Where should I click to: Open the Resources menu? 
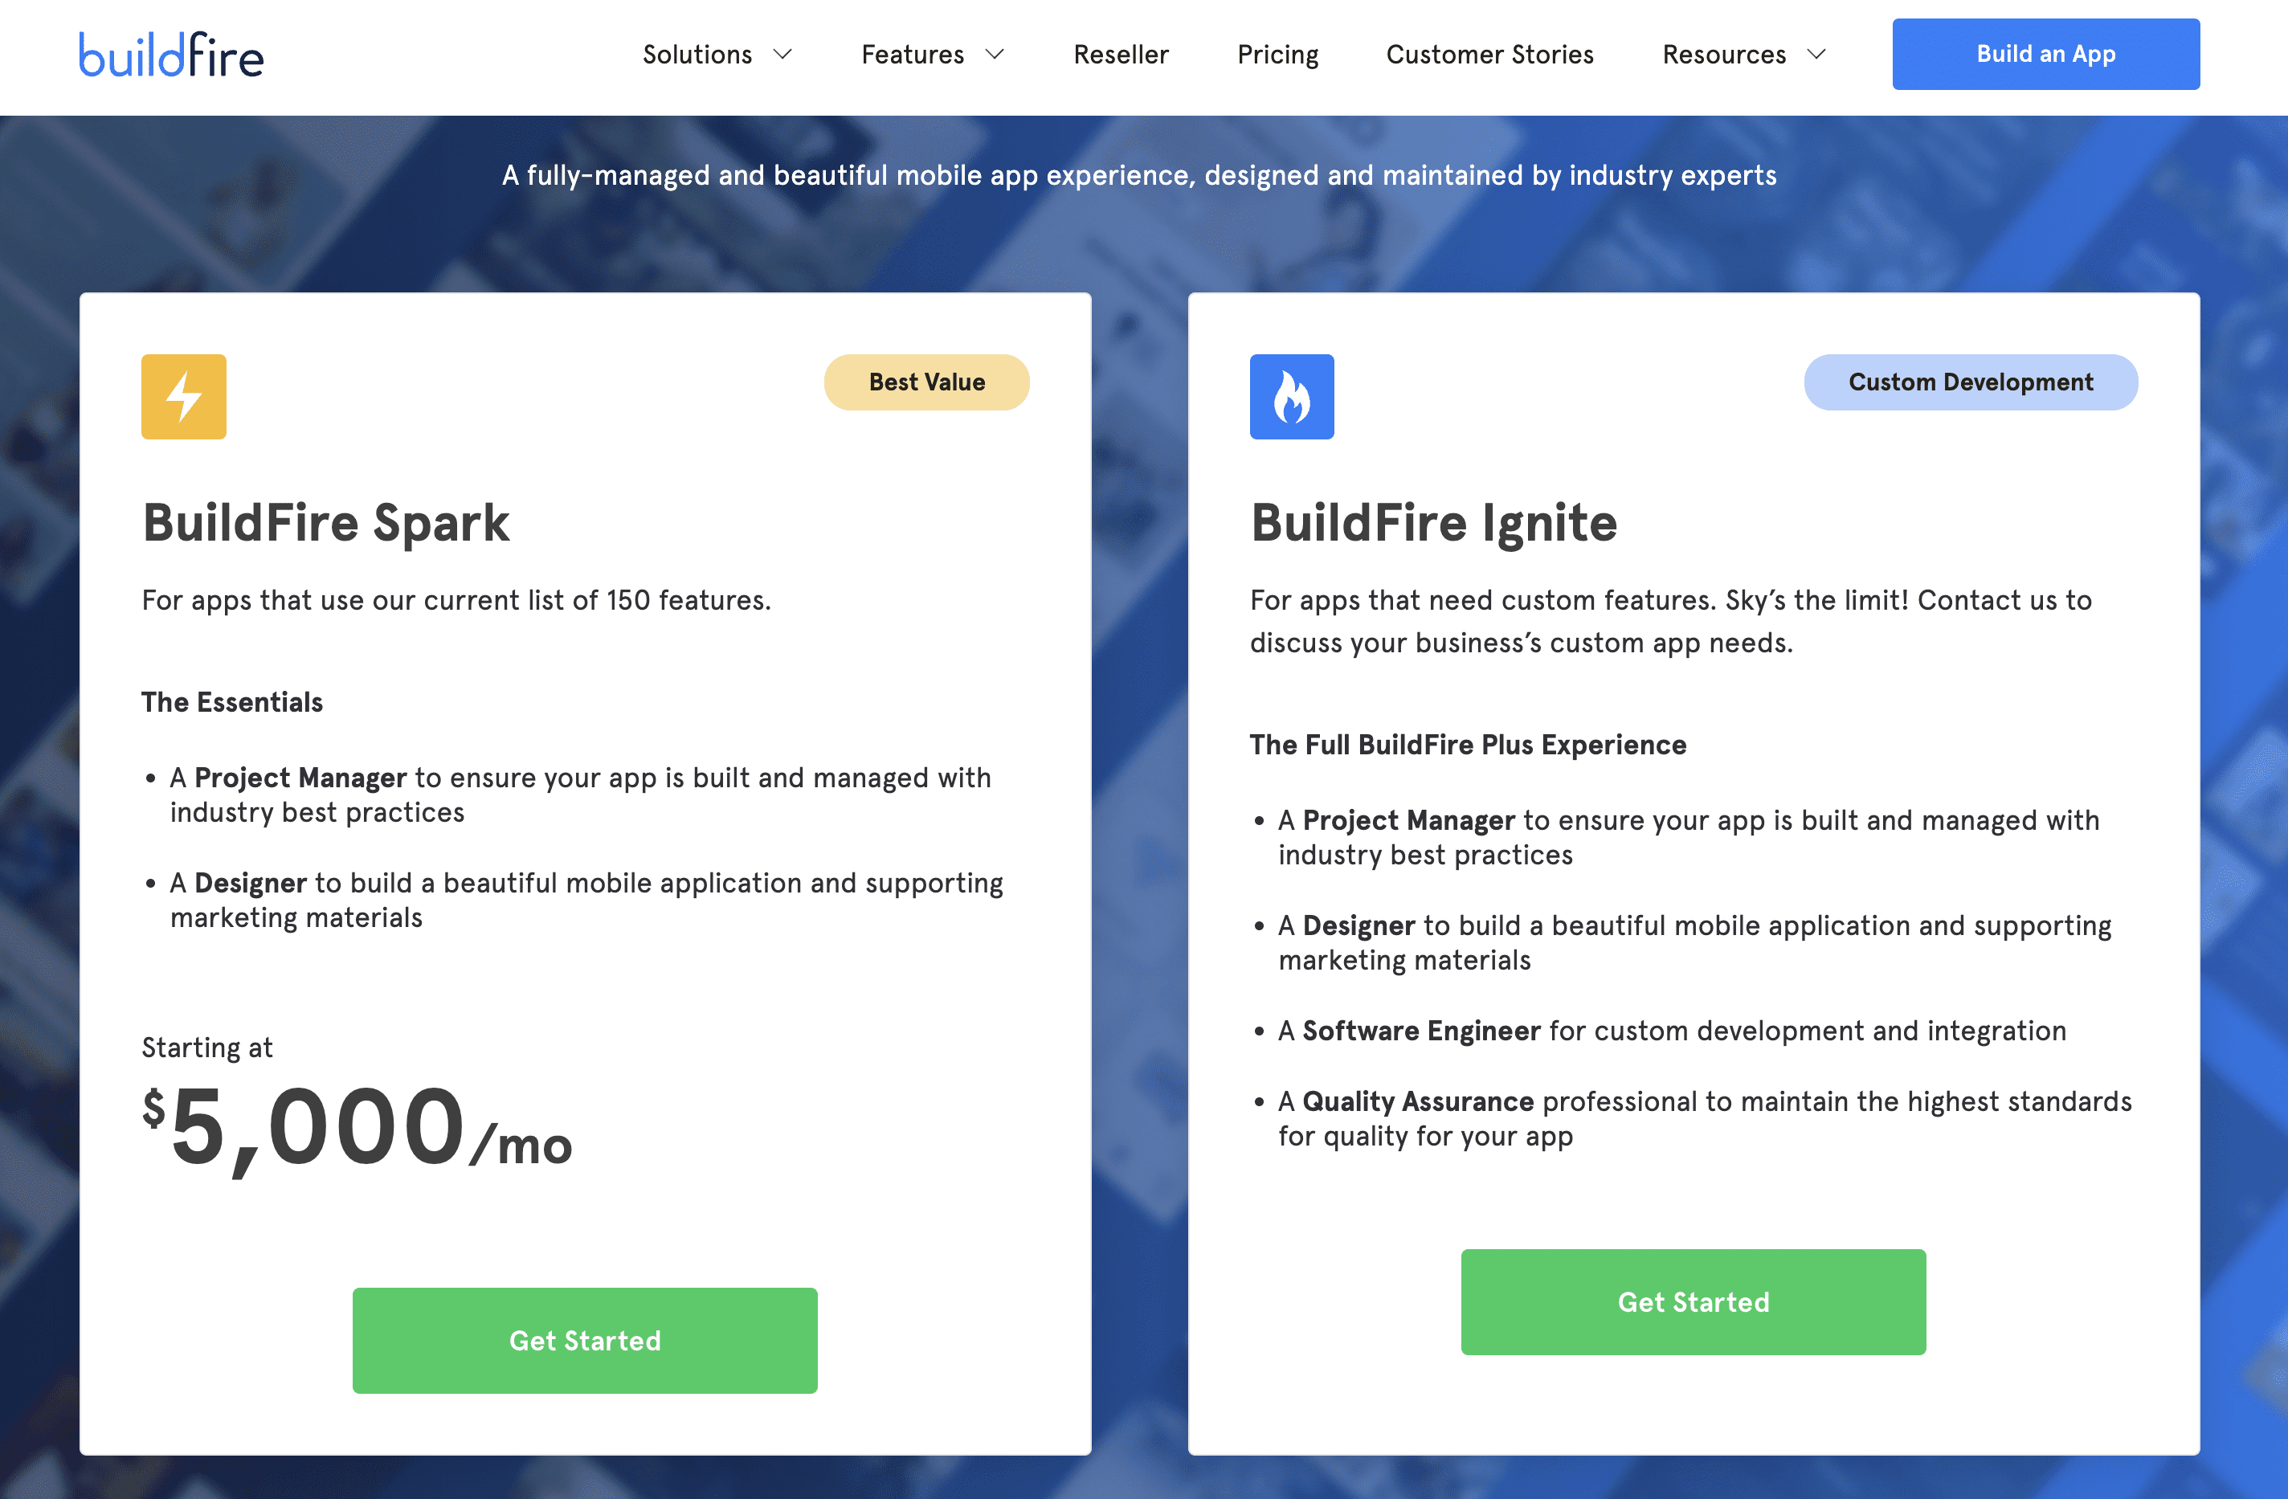1724,55
